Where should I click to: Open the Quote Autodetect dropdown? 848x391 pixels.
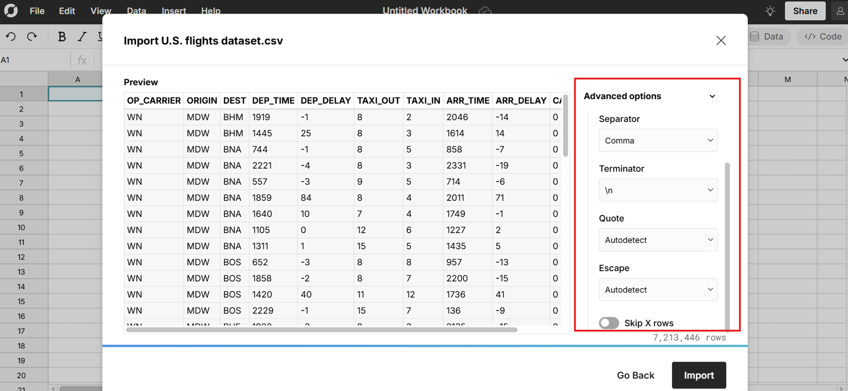point(658,240)
